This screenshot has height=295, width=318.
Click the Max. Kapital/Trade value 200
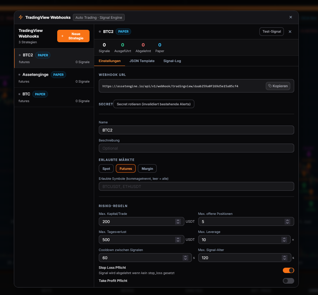coord(106,222)
